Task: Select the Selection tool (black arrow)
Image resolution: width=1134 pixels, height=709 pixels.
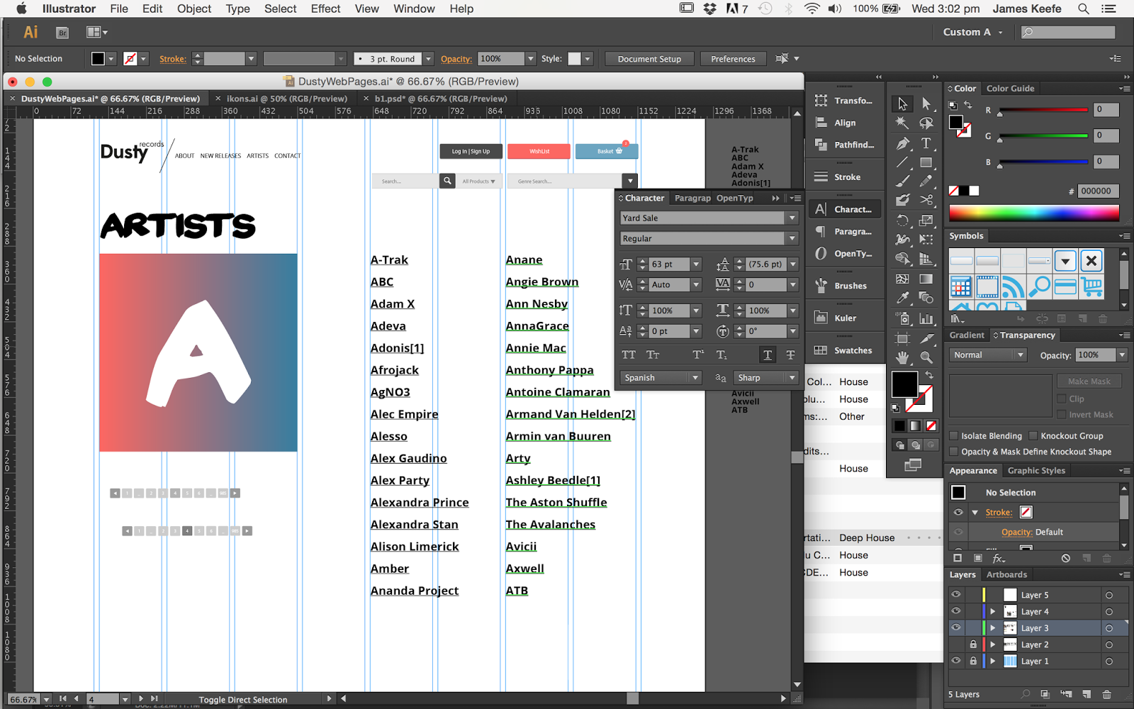Action: pyautogui.click(x=902, y=104)
